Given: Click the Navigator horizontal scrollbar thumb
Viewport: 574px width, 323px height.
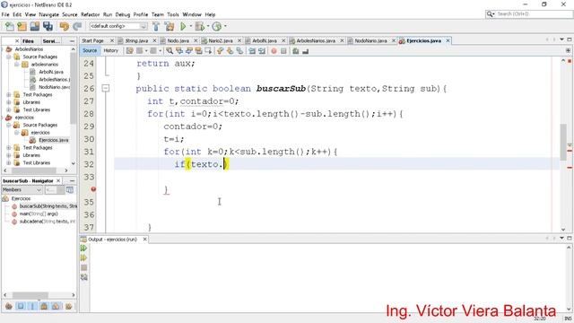Looking at the screenshot, I should click(30, 295).
